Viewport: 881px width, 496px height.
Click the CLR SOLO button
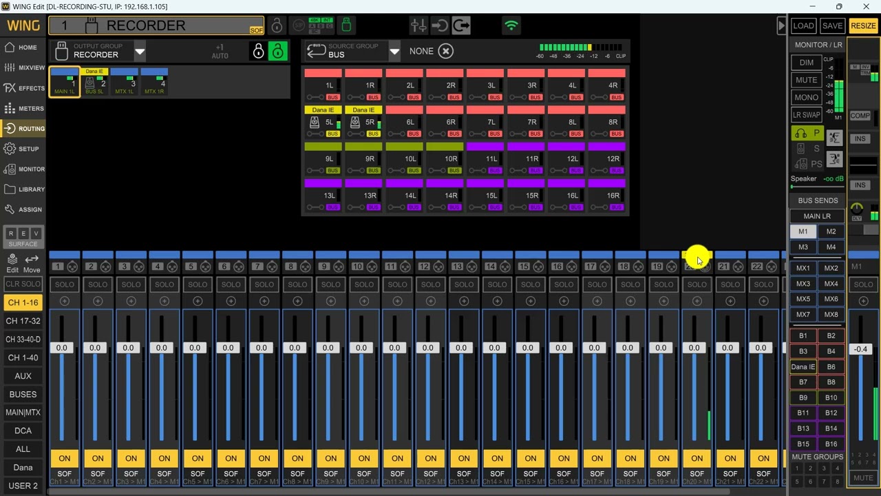[x=23, y=285]
